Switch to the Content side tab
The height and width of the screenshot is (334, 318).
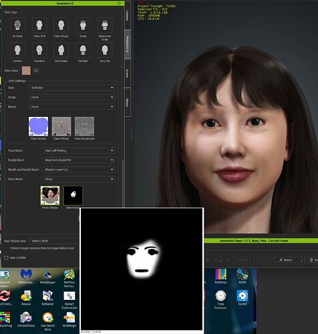[128, 15]
